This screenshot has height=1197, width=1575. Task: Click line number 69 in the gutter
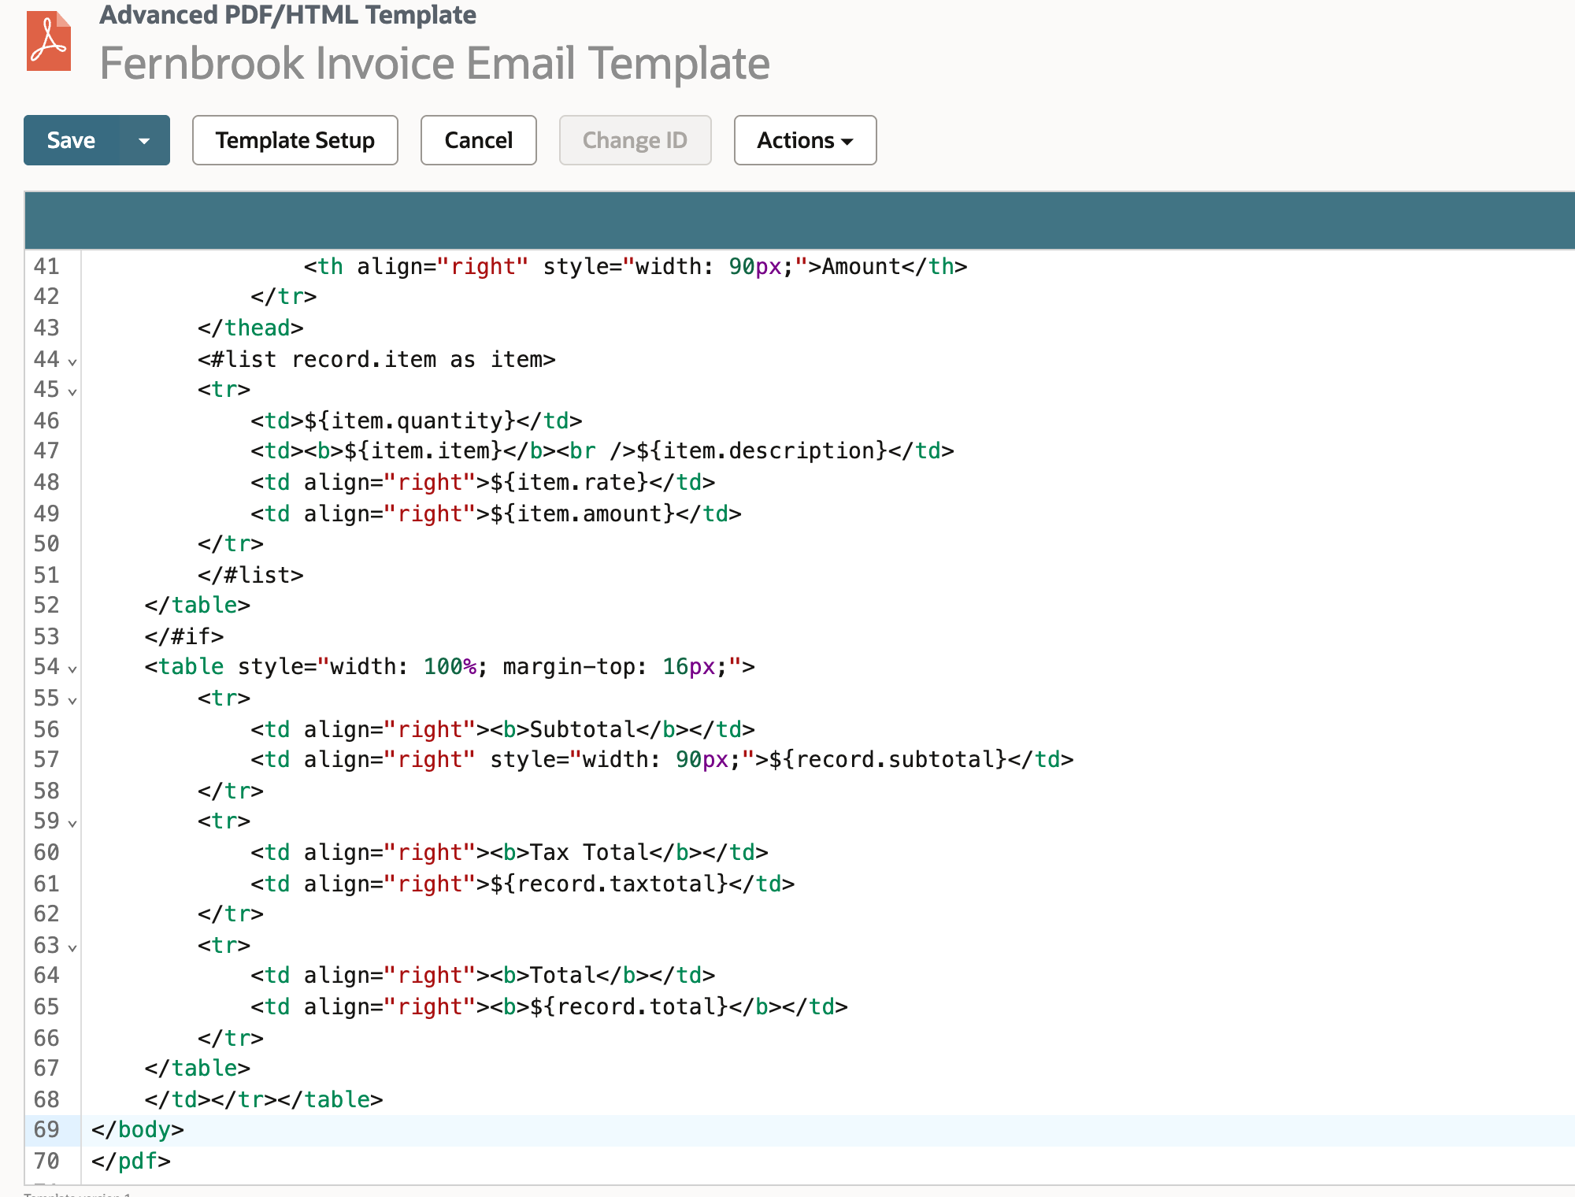coord(46,1129)
